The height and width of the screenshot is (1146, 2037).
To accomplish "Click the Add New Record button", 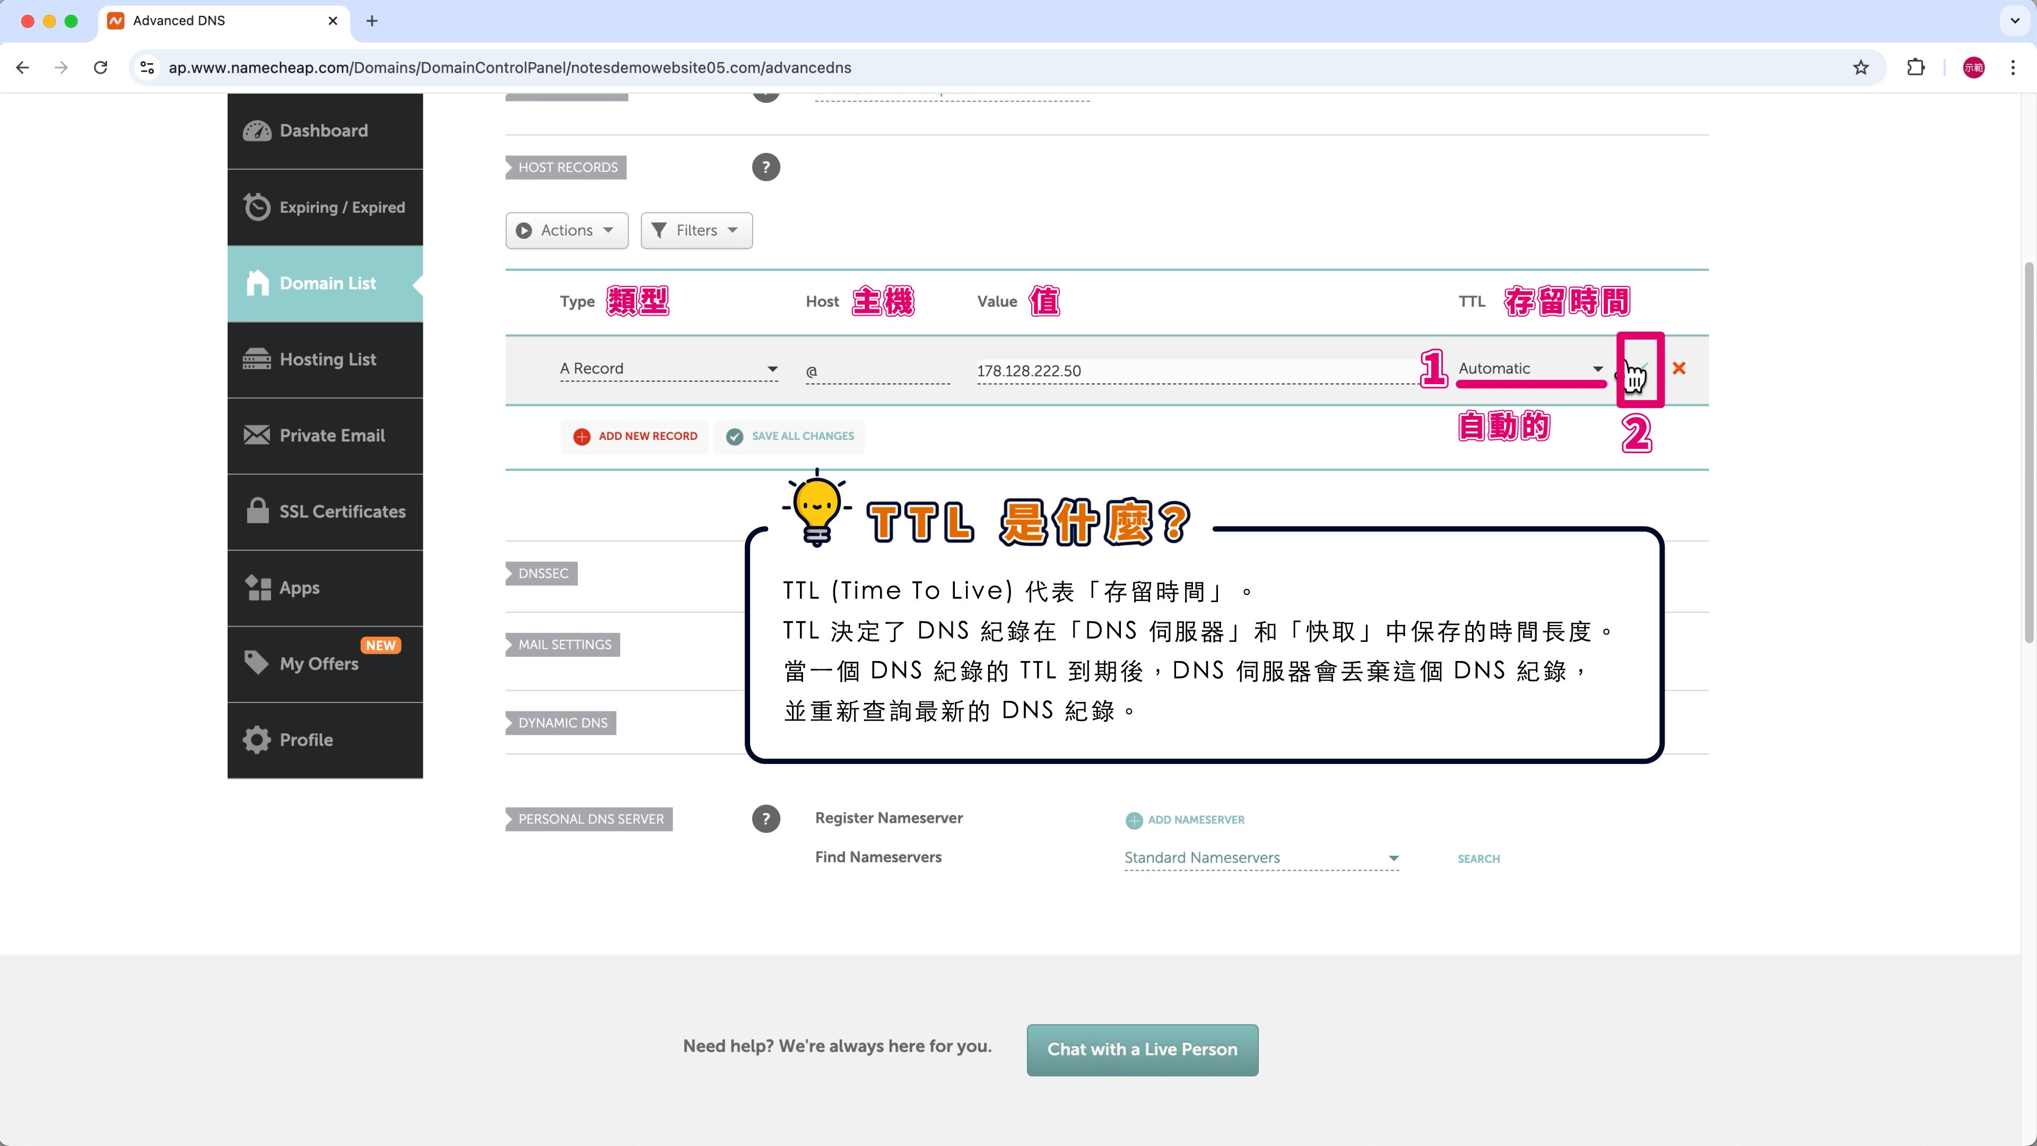I will pyautogui.click(x=635, y=437).
